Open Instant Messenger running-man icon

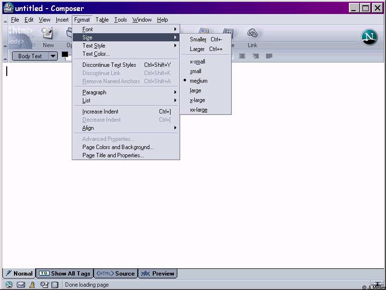pyautogui.click(x=32, y=285)
